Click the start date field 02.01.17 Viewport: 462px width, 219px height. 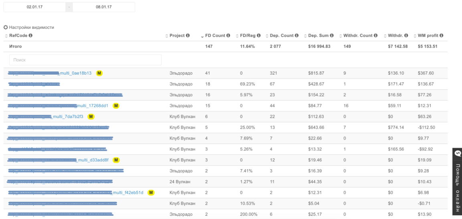click(x=35, y=7)
